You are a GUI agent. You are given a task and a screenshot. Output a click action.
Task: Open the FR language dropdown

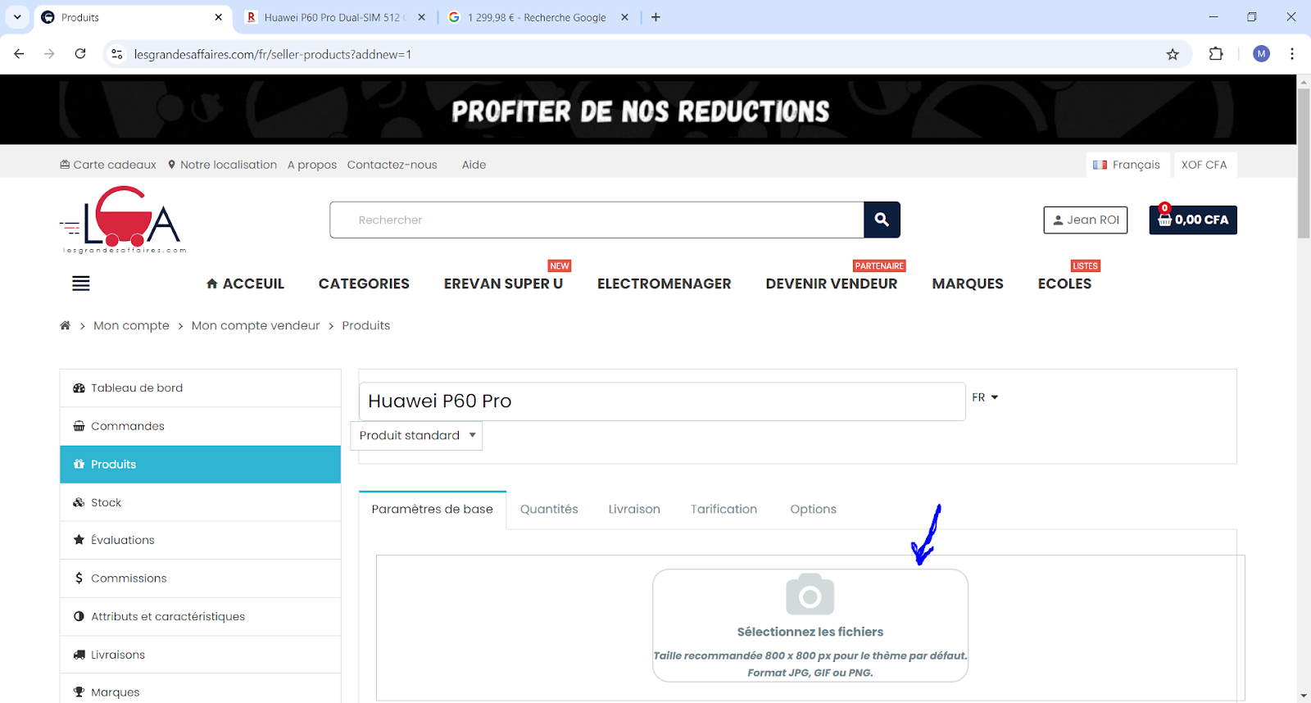point(985,397)
